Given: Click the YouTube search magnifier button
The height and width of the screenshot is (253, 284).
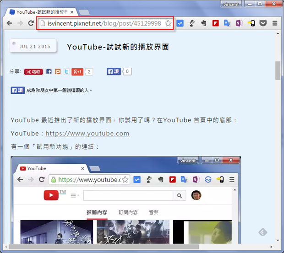Looking at the screenshot, I should tap(179, 195).
